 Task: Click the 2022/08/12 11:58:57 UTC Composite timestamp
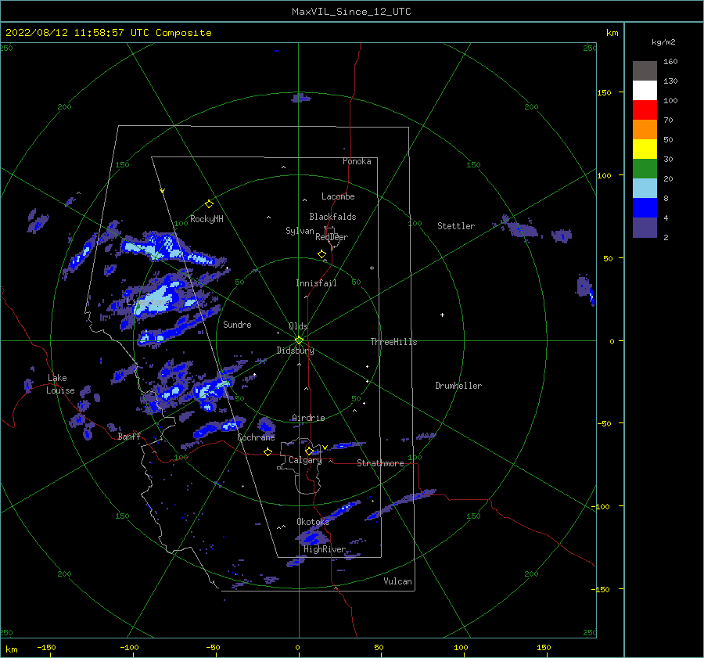pyautogui.click(x=108, y=33)
